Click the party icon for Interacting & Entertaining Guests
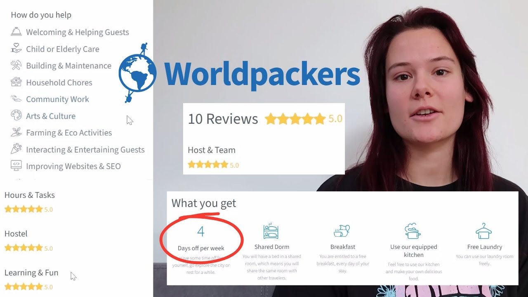 pyautogui.click(x=16, y=149)
